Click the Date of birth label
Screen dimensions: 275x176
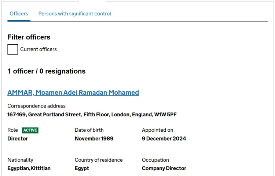point(89,130)
